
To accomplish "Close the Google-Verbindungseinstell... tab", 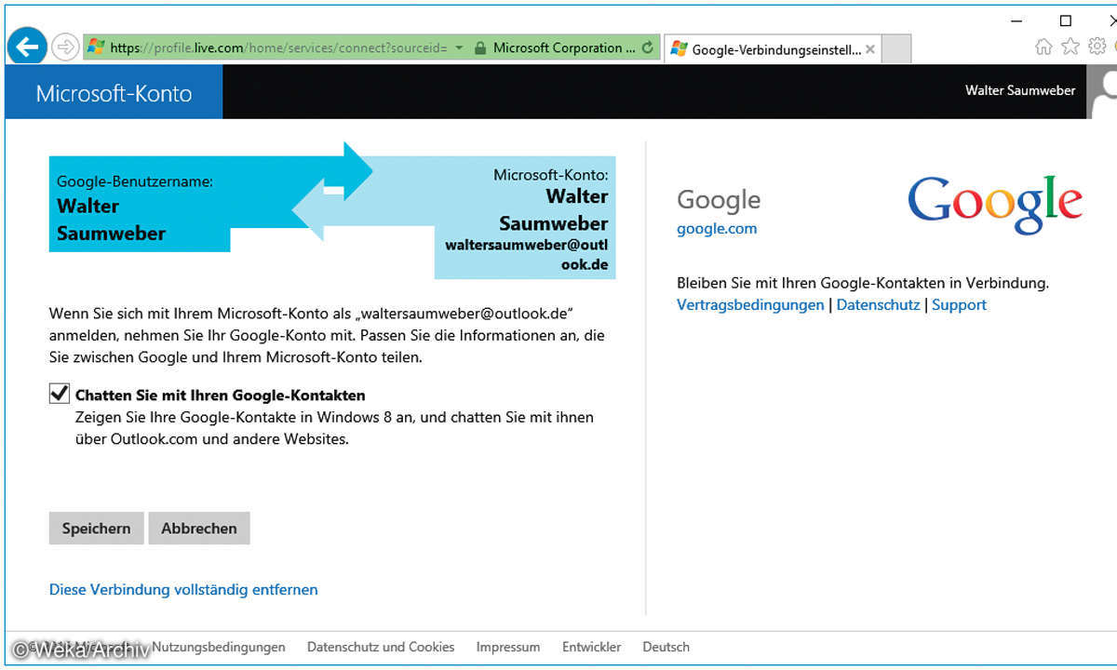I will 870,50.
